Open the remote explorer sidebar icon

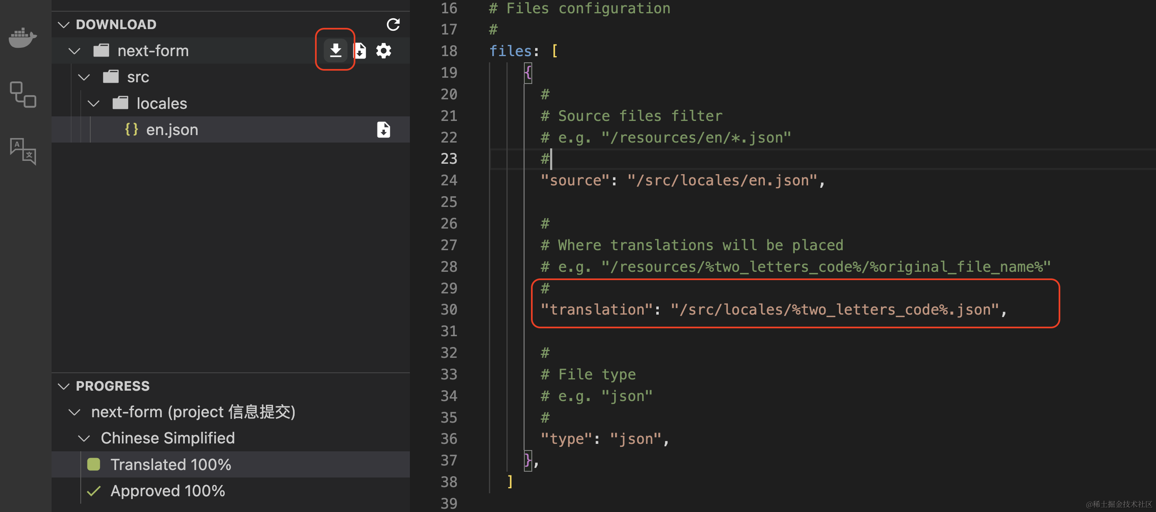[22, 94]
